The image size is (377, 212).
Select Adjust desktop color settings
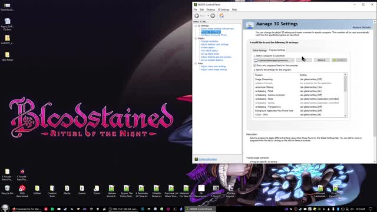coord(214,45)
